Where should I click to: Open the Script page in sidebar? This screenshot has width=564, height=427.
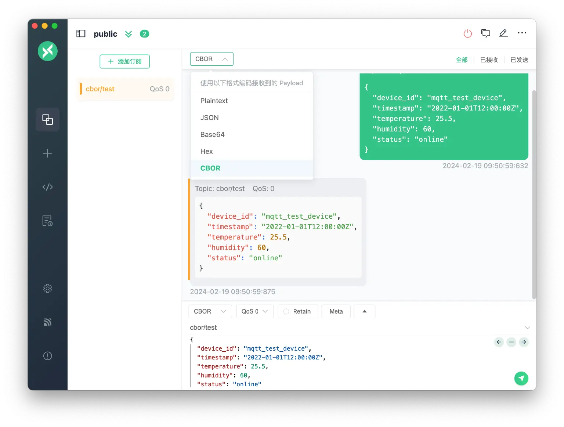coord(47,187)
